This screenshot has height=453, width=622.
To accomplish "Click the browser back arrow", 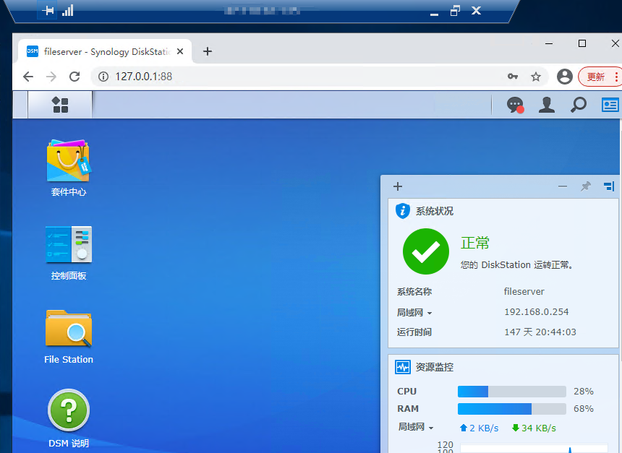I will click(x=28, y=77).
